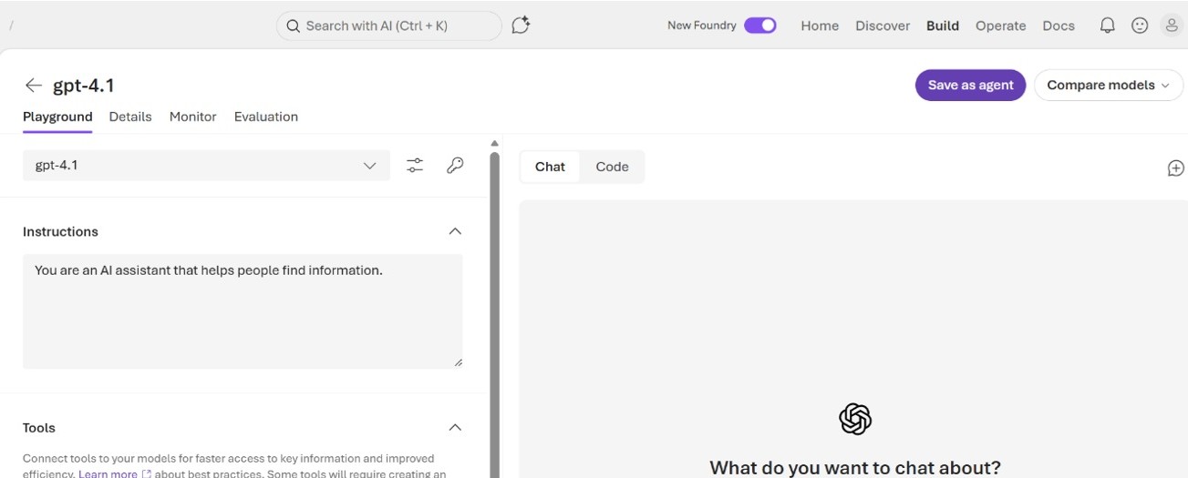1188x478 pixels.
Task: Click the Instructions heading text
Action: coord(60,231)
